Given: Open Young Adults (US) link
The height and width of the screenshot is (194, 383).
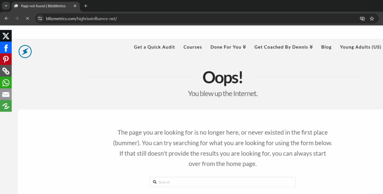Looking at the screenshot, I should 360,47.
